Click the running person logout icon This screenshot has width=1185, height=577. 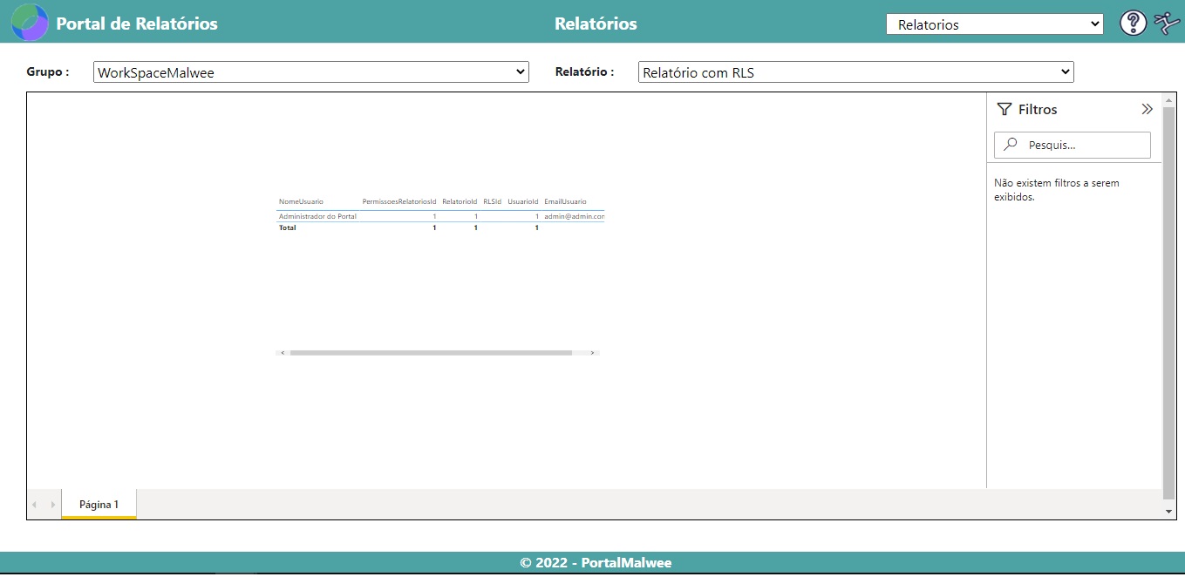tap(1167, 24)
